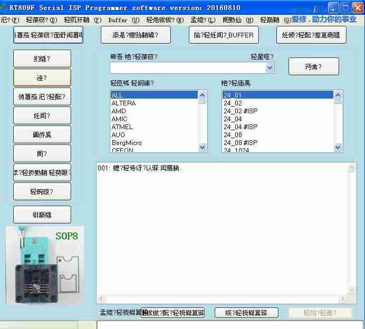Click the SOP8 adapter socket picture

coord(44,265)
